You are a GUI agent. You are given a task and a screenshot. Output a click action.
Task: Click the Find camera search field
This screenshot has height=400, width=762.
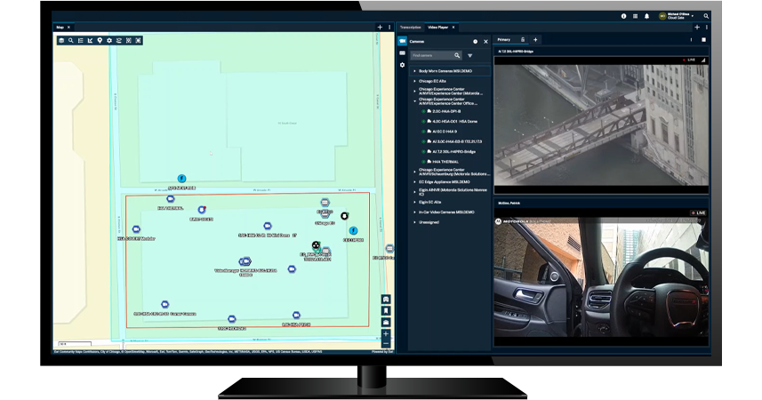436,55
